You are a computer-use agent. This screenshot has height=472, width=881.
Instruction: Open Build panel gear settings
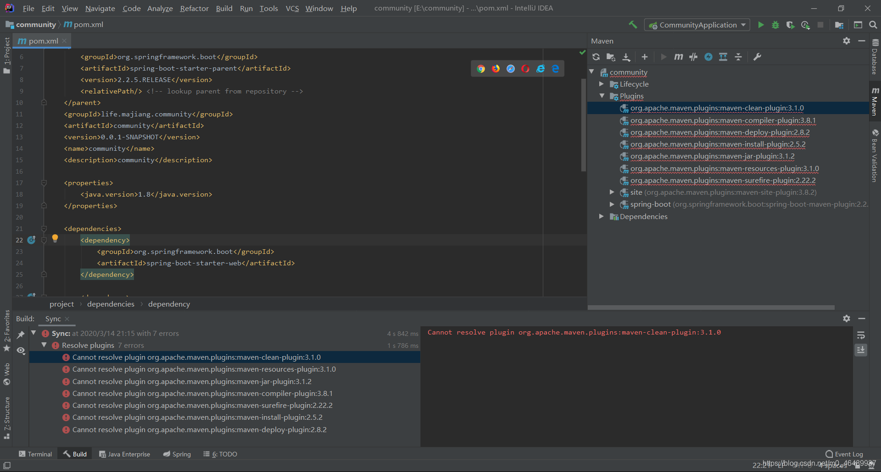pyautogui.click(x=847, y=318)
